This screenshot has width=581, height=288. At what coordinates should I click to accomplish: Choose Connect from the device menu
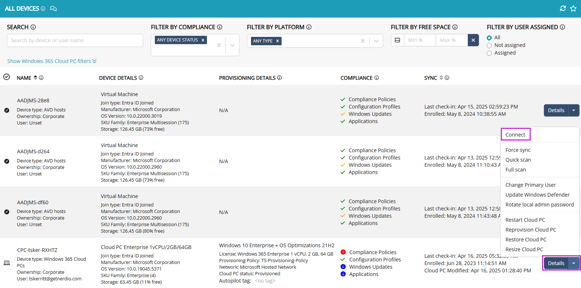click(x=515, y=135)
